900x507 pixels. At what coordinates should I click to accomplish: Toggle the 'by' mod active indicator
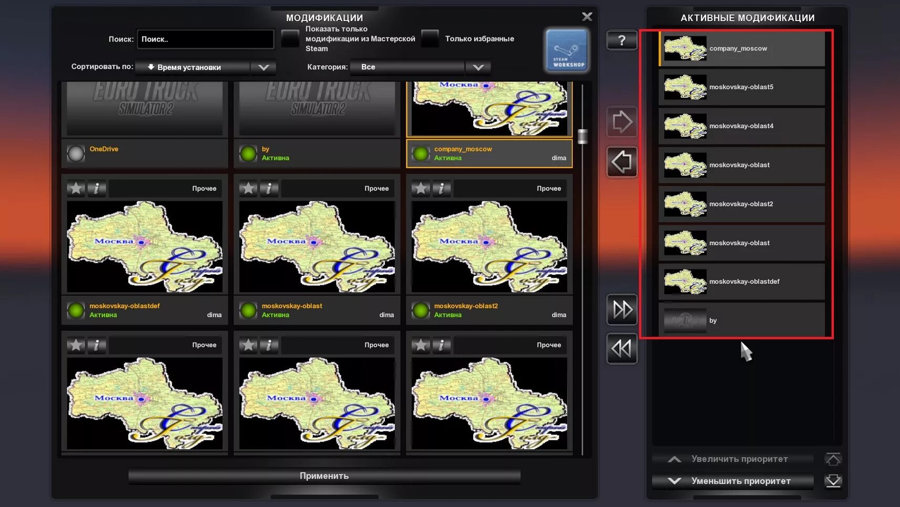[248, 153]
